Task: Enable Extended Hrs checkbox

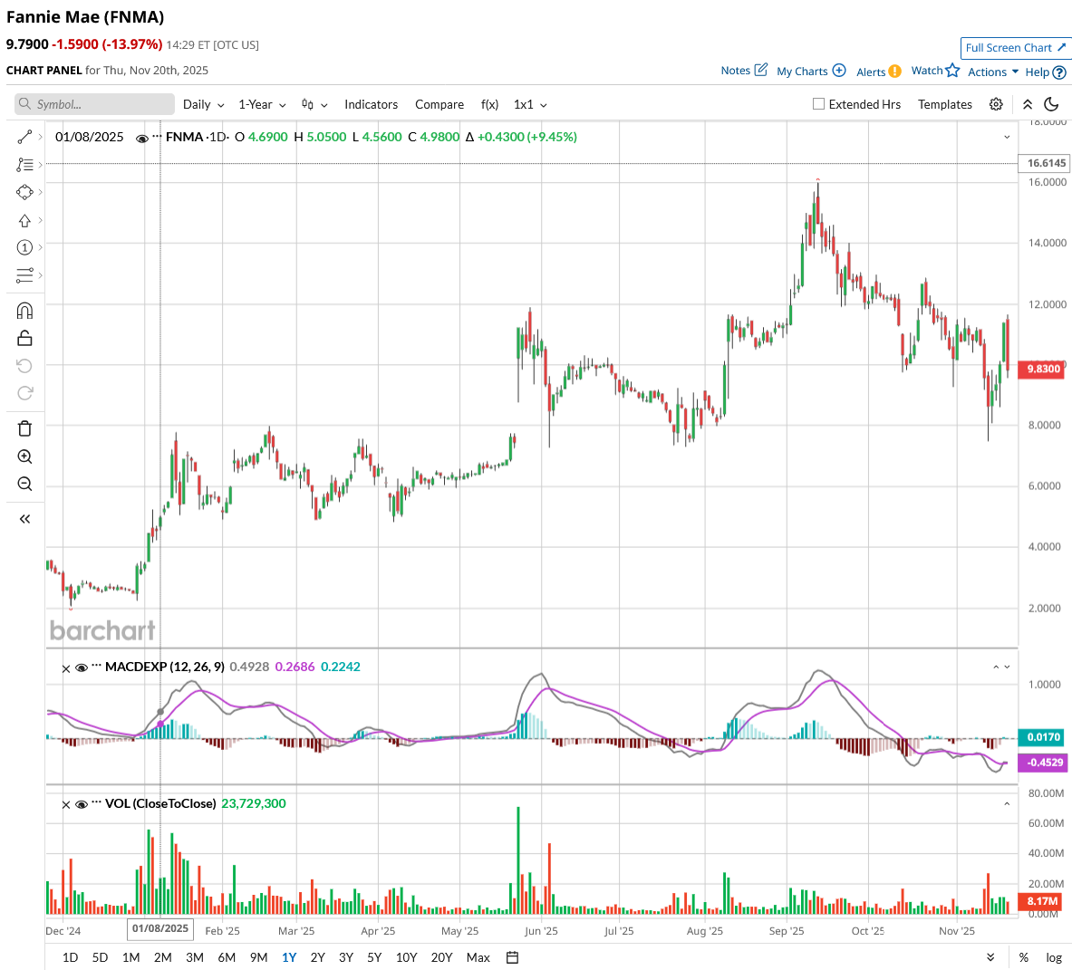Action: [x=818, y=104]
